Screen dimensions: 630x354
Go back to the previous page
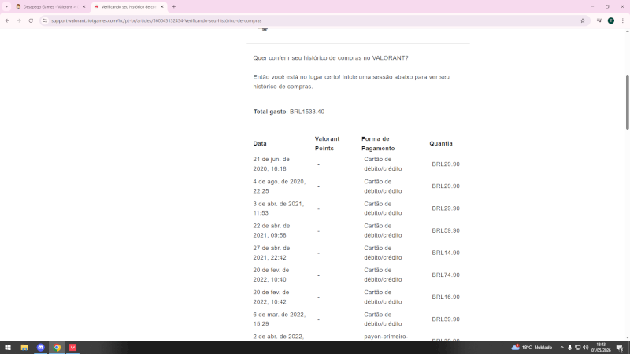(x=7, y=20)
